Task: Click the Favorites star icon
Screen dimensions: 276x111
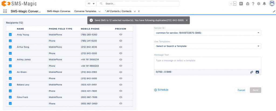Action: click(x=231, y=4)
